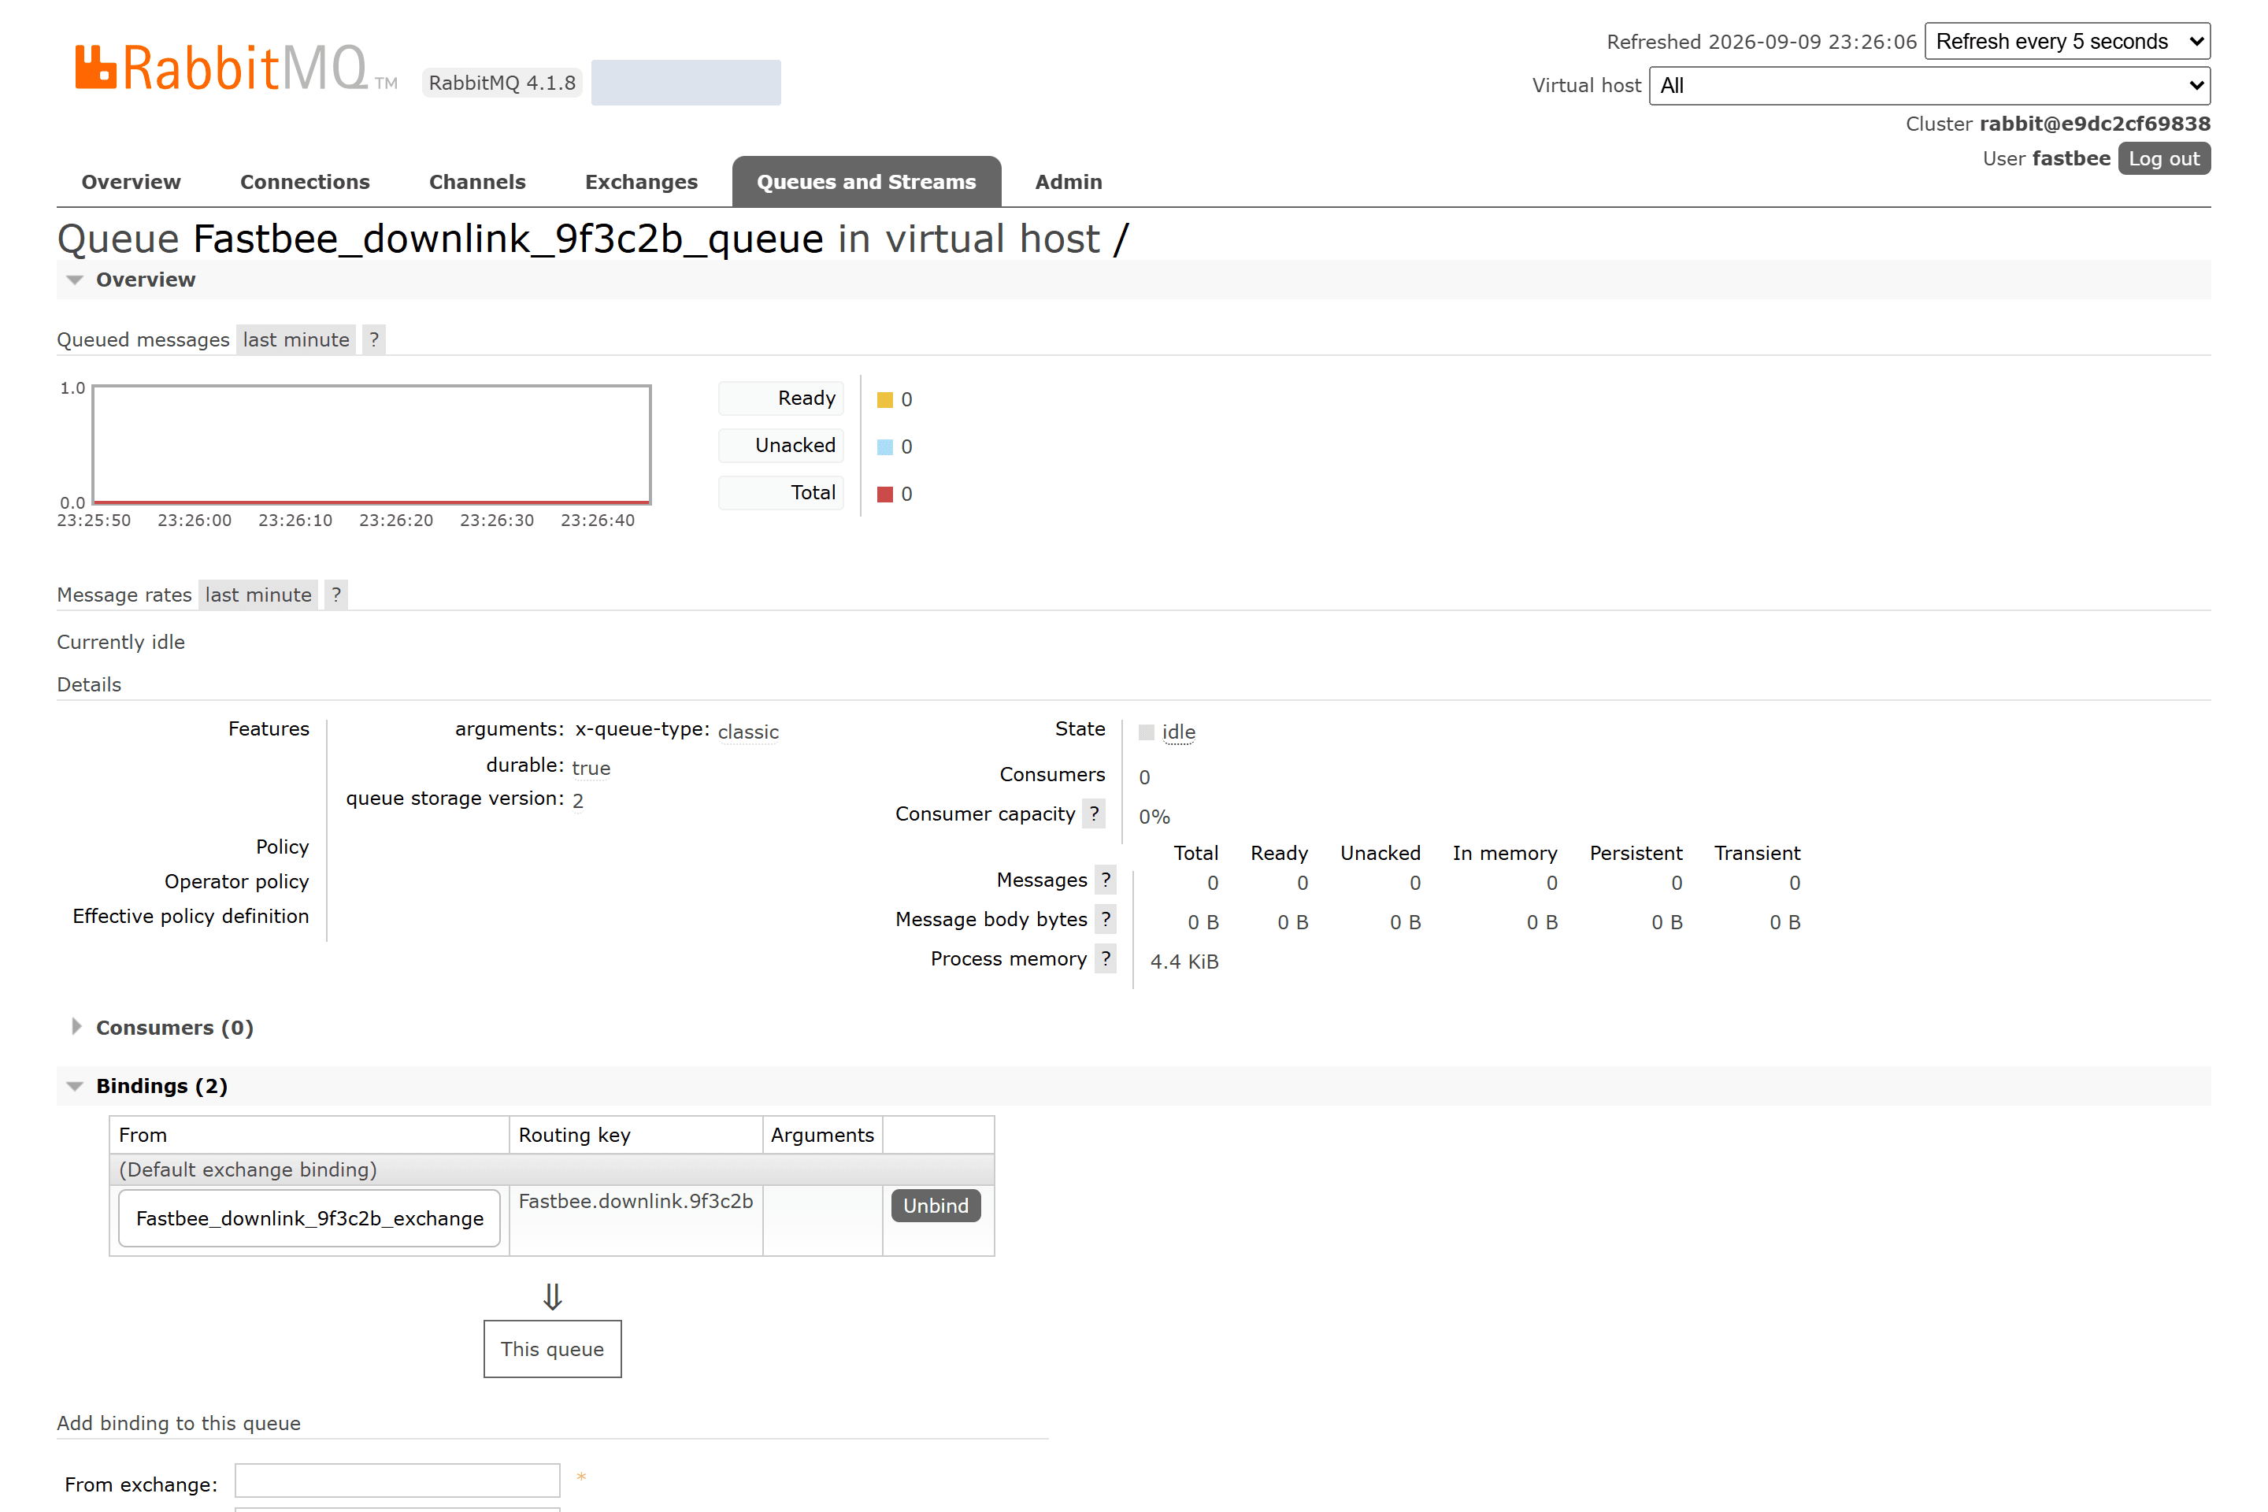Unbind the Fastbee.downlink.9f3c2b binding
The height and width of the screenshot is (1512, 2268).
point(936,1206)
